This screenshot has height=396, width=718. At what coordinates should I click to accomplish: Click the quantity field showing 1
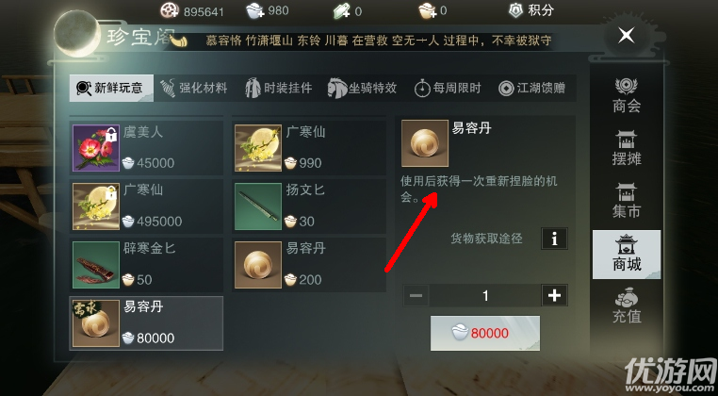pyautogui.click(x=485, y=296)
